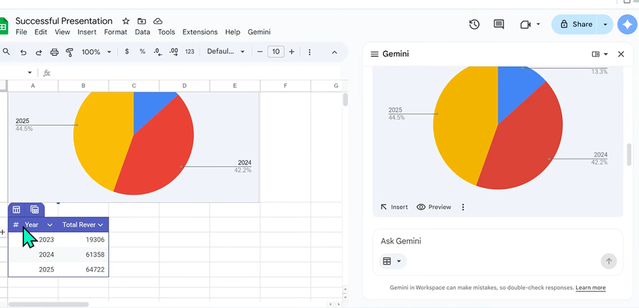Screen dimensions: 639x308
Task: Open the Gemini menu
Action: coord(259,32)
